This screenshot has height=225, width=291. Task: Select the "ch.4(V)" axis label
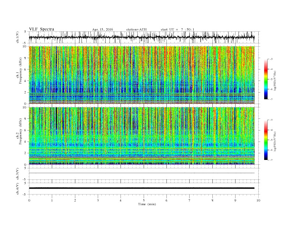pyautogui.click(x=18, y=189)
